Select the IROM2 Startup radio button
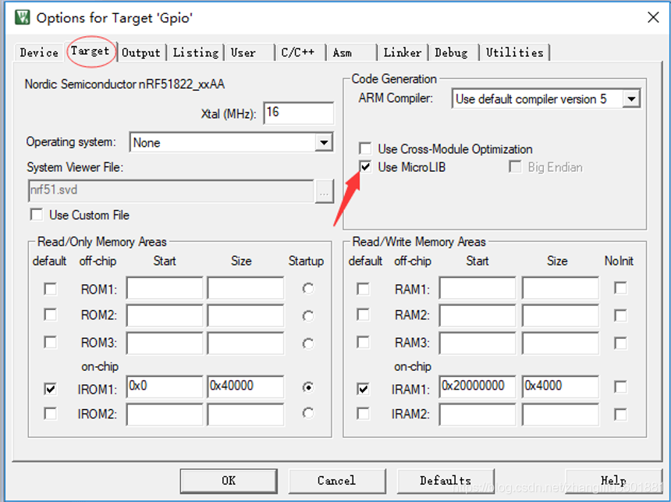 pyautogui.click(x=308, y=413)
